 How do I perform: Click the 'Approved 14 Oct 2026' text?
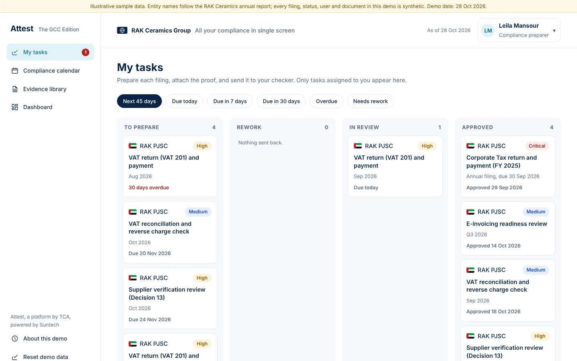point(493,246)
